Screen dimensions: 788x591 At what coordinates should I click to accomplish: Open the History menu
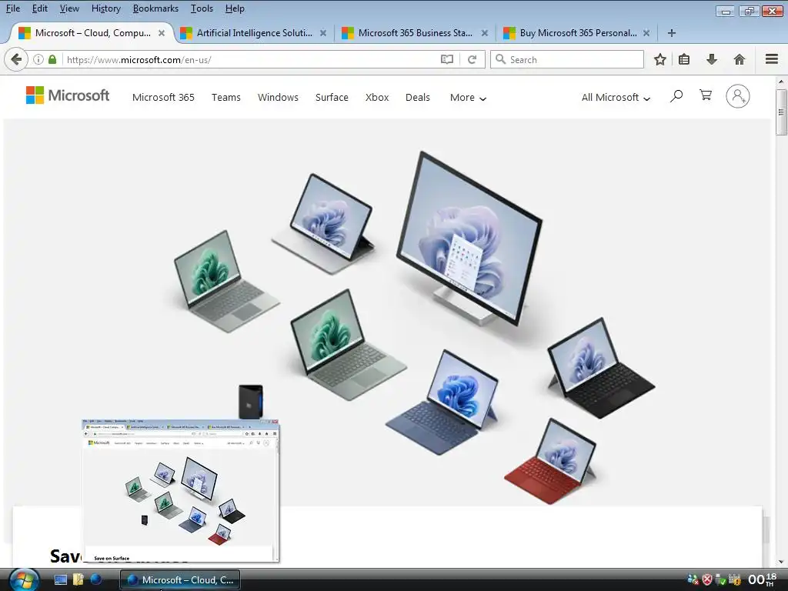coord(106,8)
